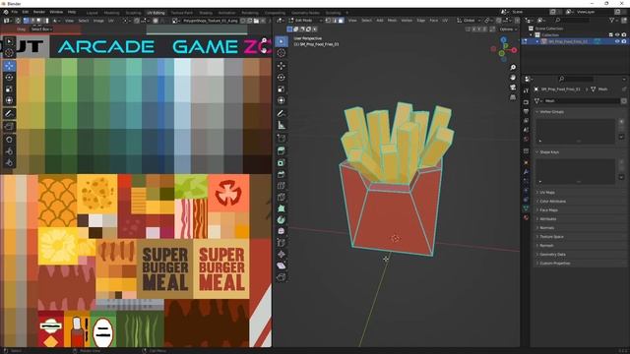Viewport: 630px width, 354px height.
Task: Select the Extrude Region tool
Action: point(282,150)
